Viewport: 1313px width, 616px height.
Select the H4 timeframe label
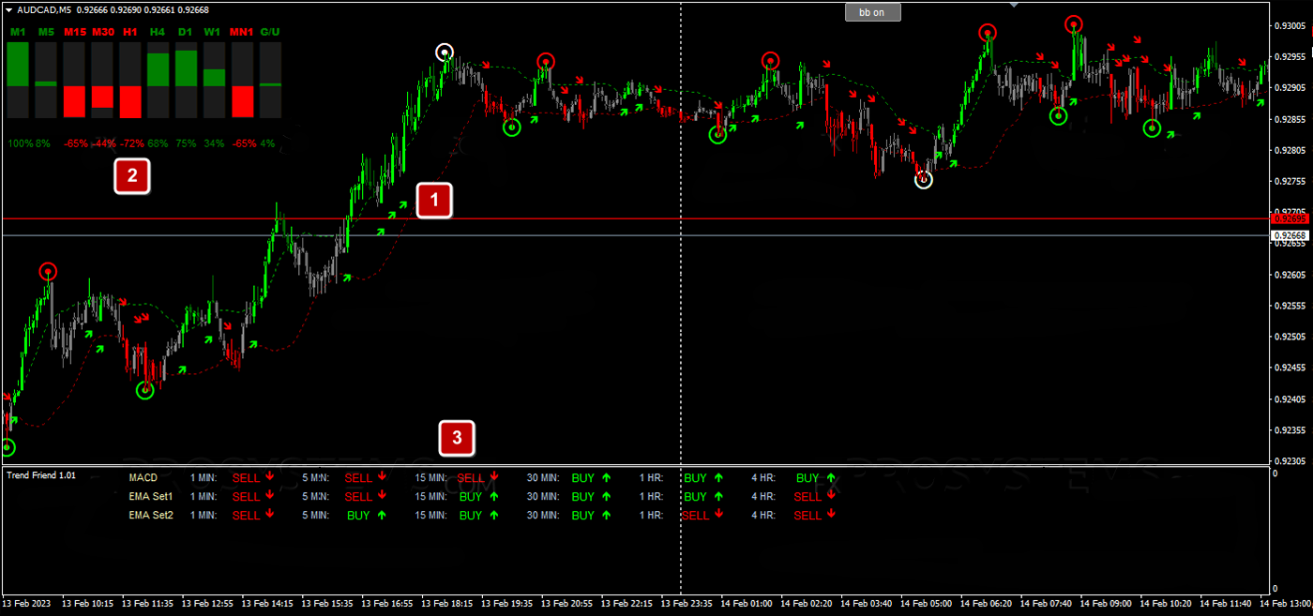click(158, 32)
